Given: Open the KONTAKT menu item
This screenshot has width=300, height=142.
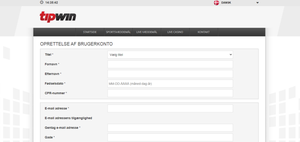Looking at the screenshot, I should [204, 32].
